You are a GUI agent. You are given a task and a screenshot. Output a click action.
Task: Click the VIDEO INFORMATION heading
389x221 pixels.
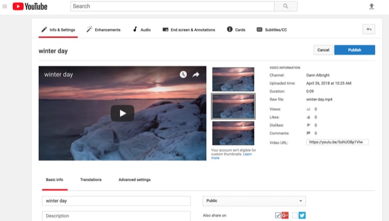click(x=285, y=67)
